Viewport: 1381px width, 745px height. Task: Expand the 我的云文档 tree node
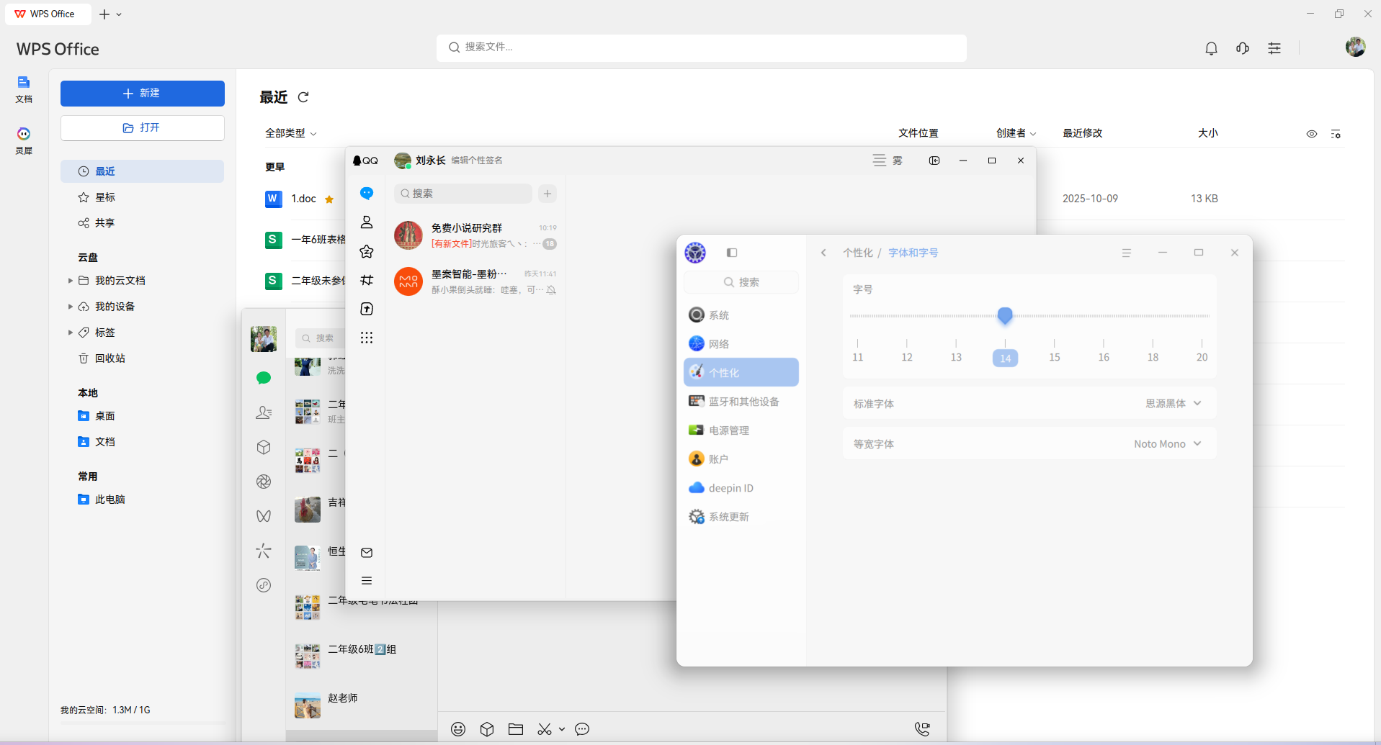pyautogui.click(x=70, y=281)
